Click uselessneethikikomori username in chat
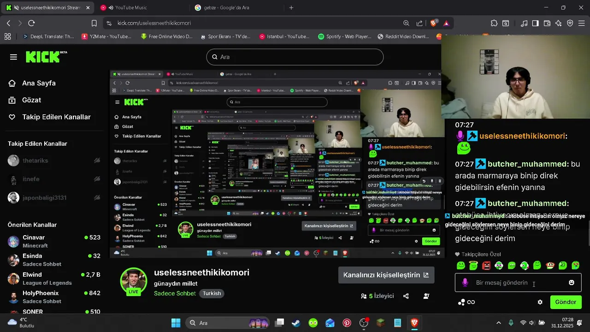590x332 pixels. pos(522,136)
